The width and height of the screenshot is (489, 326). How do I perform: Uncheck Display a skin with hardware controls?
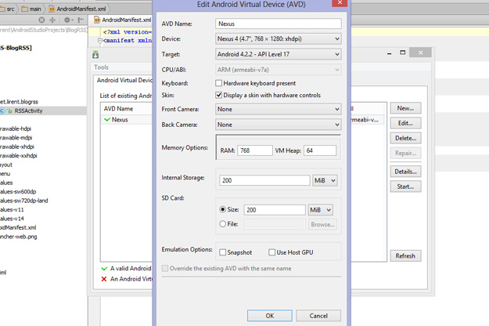(x=218, y=95)
